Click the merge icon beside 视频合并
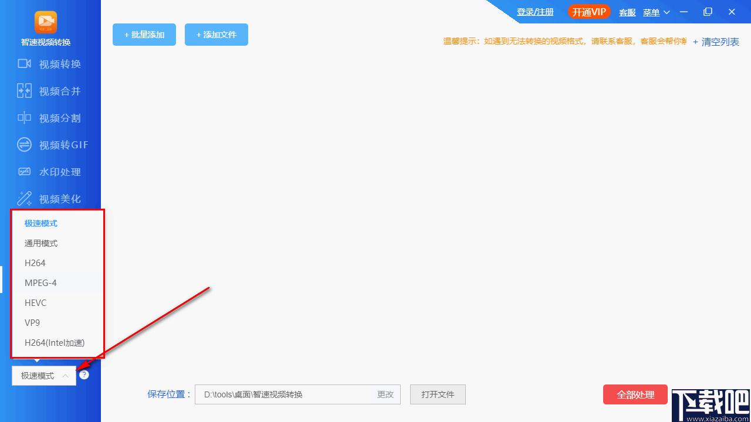The image size is (751, 422). pos(24,91)
